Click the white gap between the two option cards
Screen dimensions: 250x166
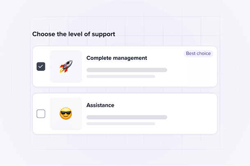(125, 90)
